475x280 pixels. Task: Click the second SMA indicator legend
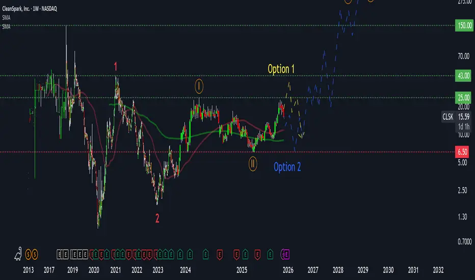point(6,26)
